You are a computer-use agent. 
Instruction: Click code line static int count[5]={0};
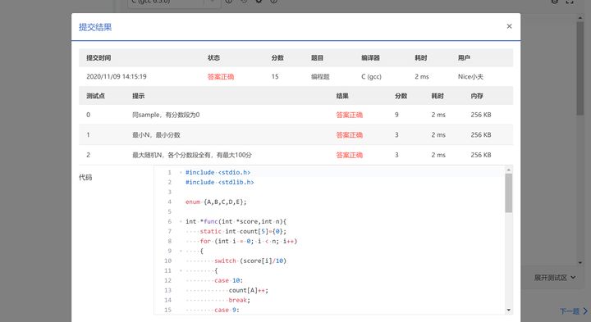243,231
